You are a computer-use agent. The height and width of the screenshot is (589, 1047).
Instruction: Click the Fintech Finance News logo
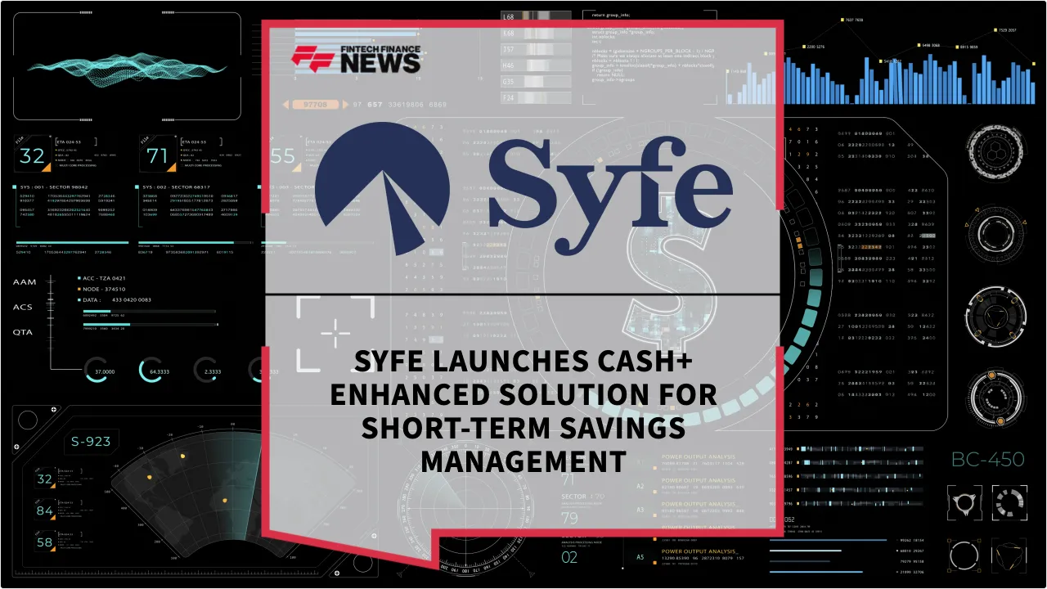pyautogui.click(x=356, y=60)
